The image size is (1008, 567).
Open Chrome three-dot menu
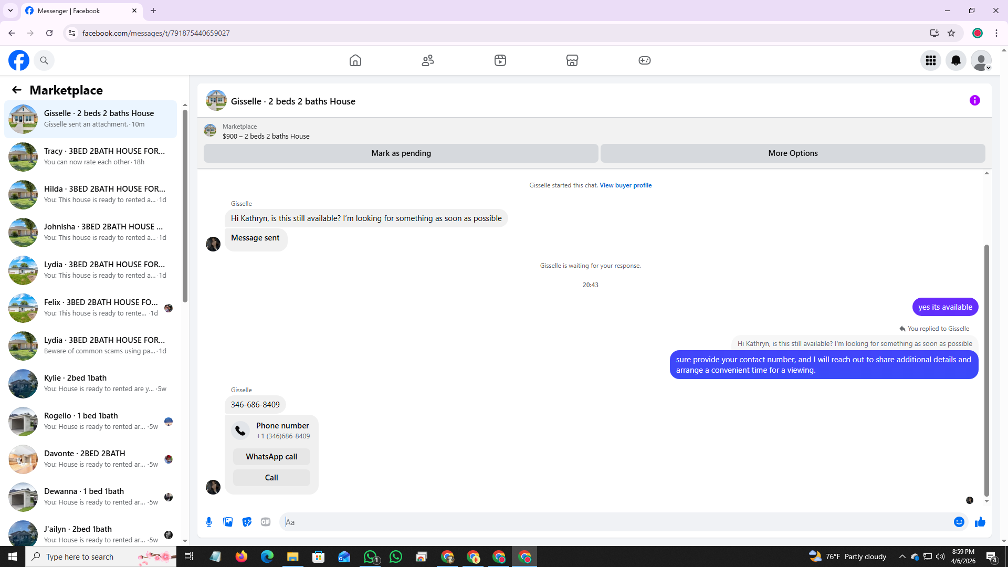[996, 33]
